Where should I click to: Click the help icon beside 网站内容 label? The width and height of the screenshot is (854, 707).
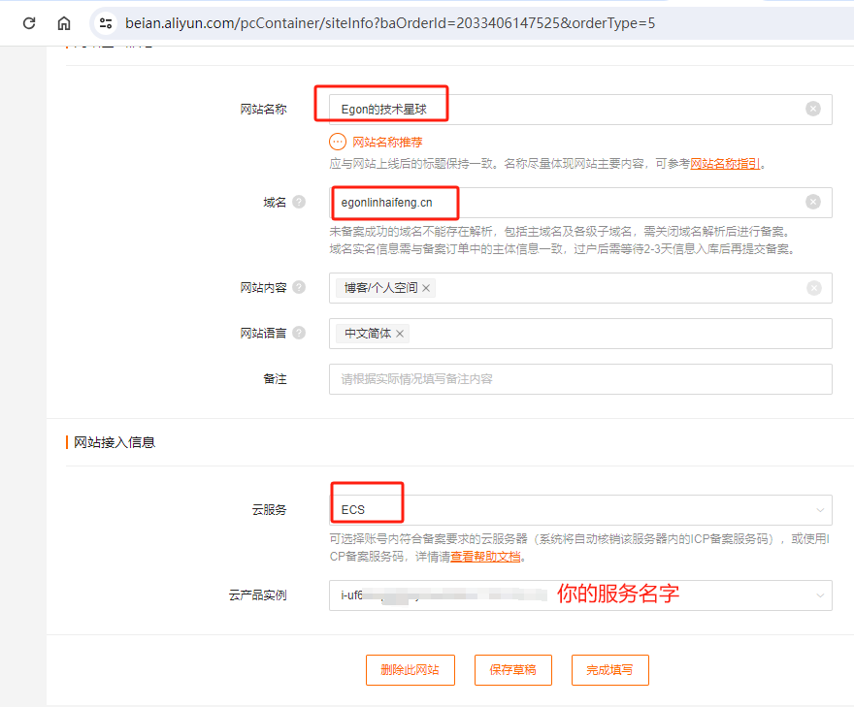(299, 287)
